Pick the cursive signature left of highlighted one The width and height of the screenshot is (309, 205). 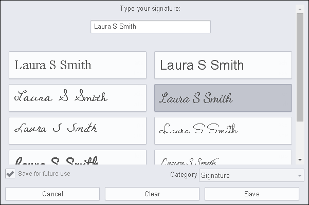[77, 98]
